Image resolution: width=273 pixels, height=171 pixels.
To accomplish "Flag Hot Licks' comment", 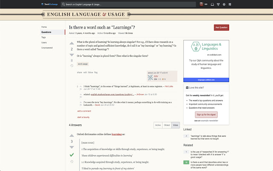I will (x=81, y=89).
